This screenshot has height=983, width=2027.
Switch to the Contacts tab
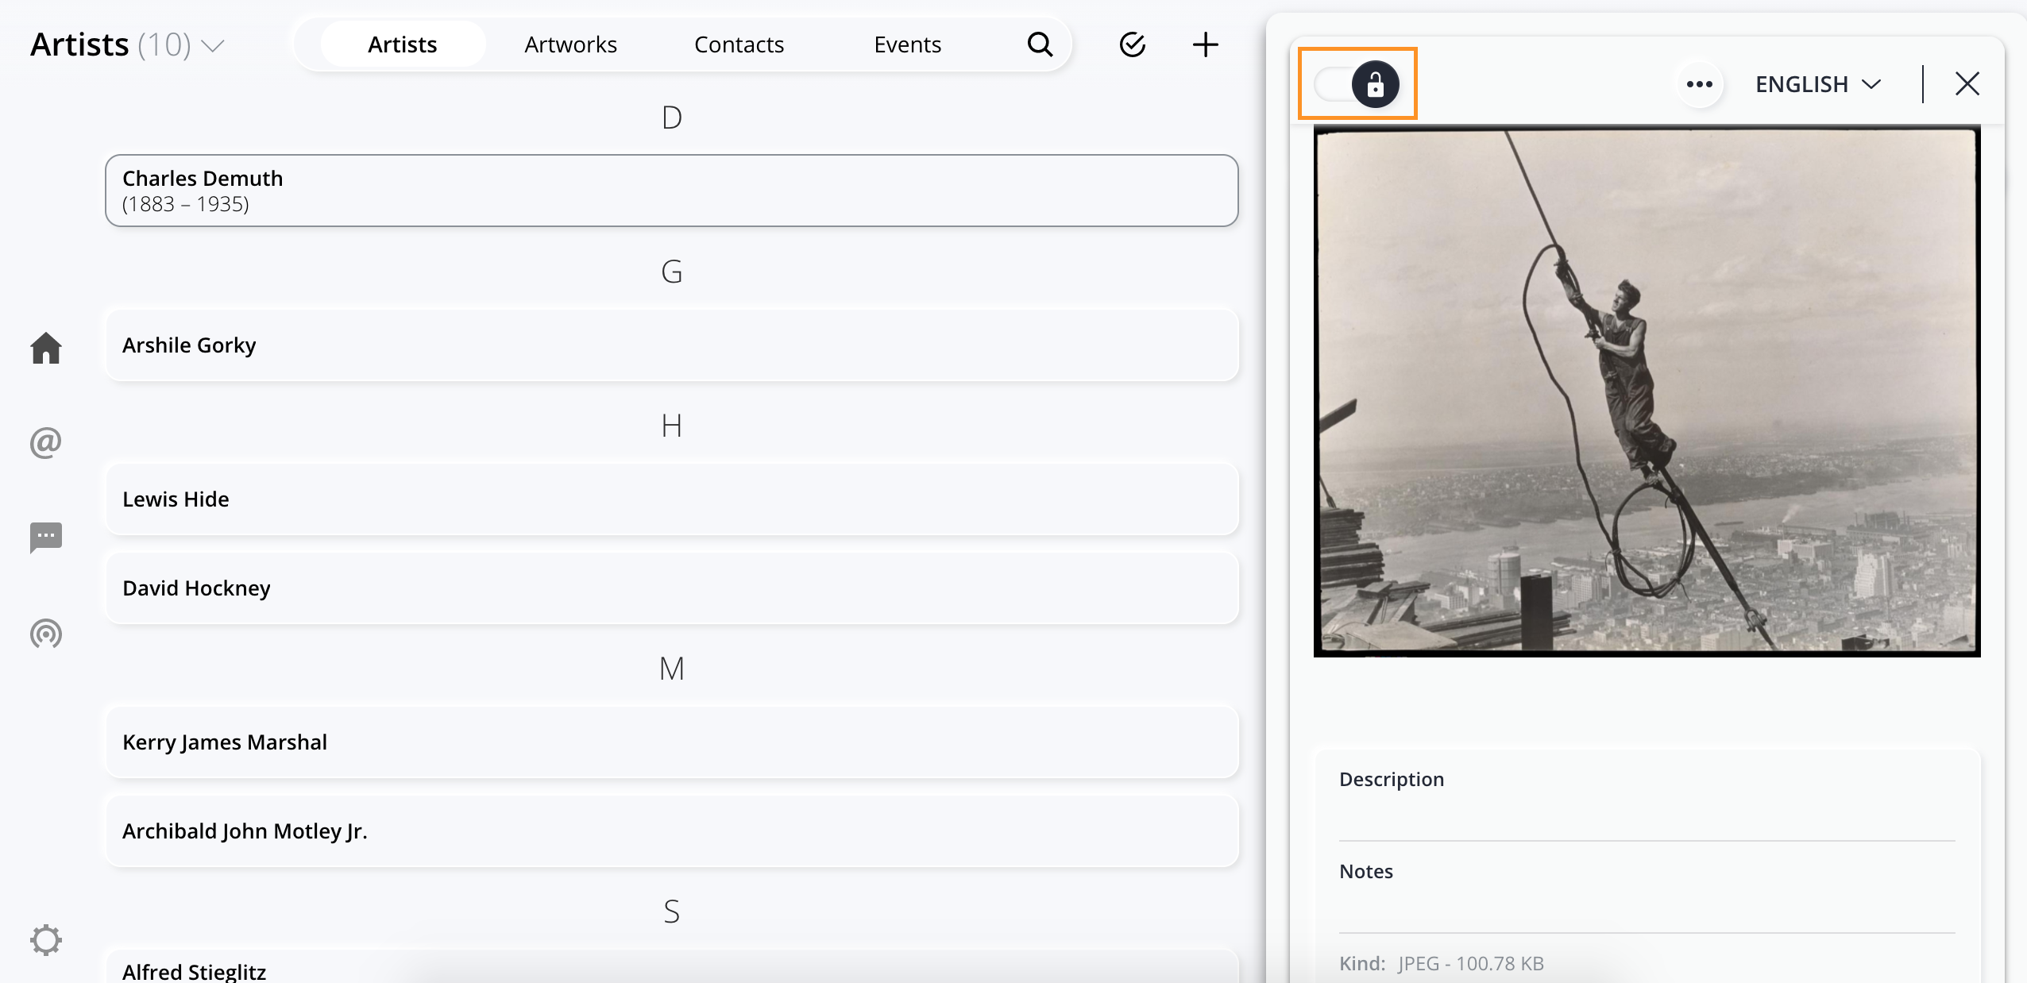[x=739, y=44]
